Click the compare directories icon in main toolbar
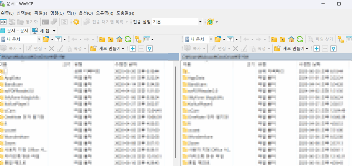This screenshot has width=352, height=166. tap(3, 22)
